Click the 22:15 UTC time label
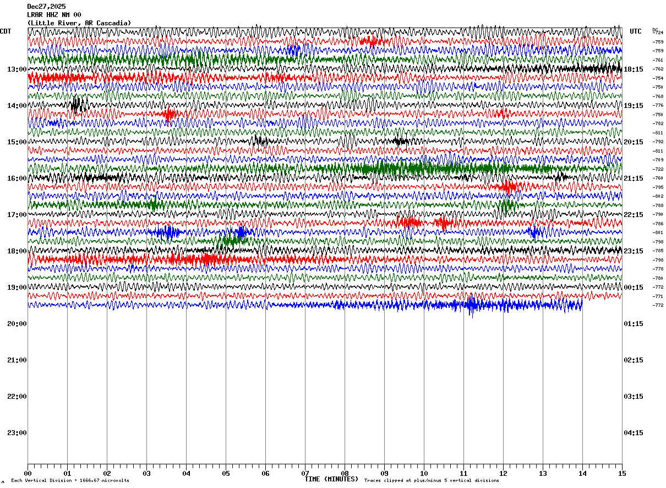 [x=633, y=215]
